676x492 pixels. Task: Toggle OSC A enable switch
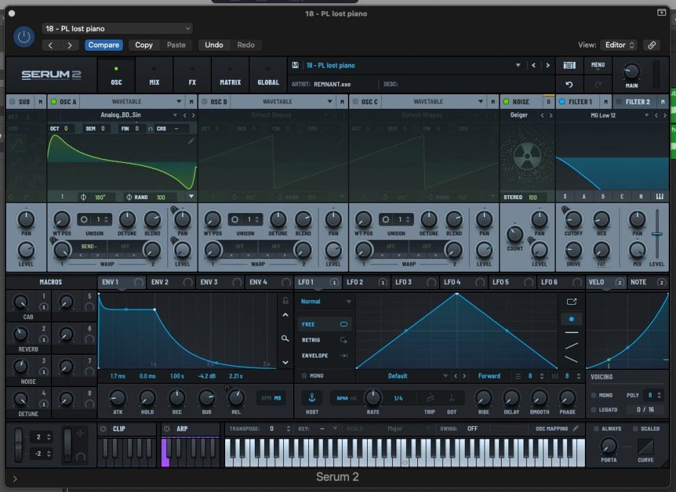click(54, 102)
